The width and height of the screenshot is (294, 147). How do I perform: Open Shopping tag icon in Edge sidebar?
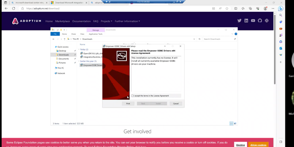click(x=281, y=22)
